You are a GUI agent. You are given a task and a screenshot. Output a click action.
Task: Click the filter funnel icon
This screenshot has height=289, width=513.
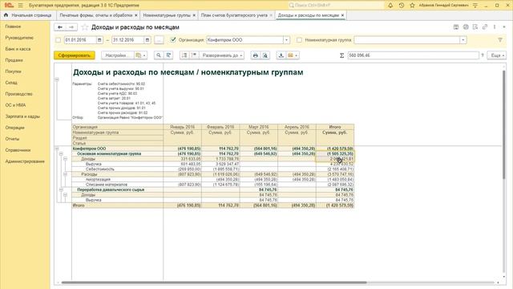[500, 40]
